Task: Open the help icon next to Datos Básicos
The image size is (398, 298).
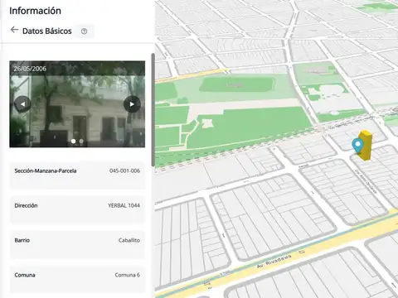Action: point(85,31)
